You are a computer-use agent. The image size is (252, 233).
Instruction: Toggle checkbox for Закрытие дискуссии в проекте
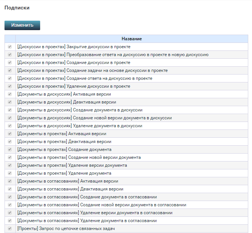pos(10,47)
